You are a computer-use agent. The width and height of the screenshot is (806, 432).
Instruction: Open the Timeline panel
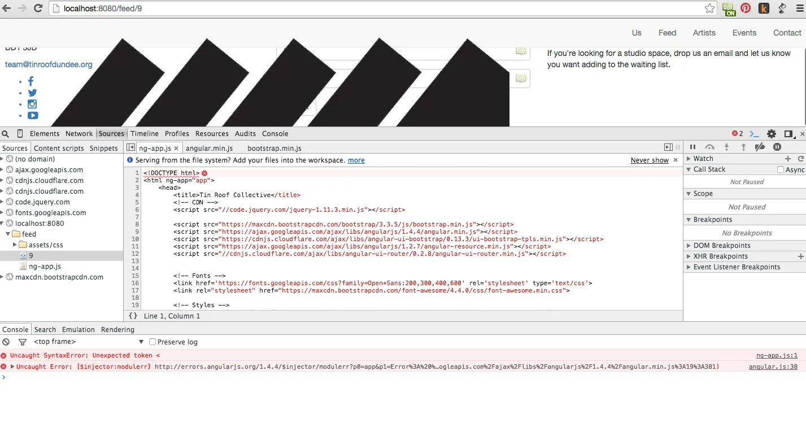pos(145,134)
